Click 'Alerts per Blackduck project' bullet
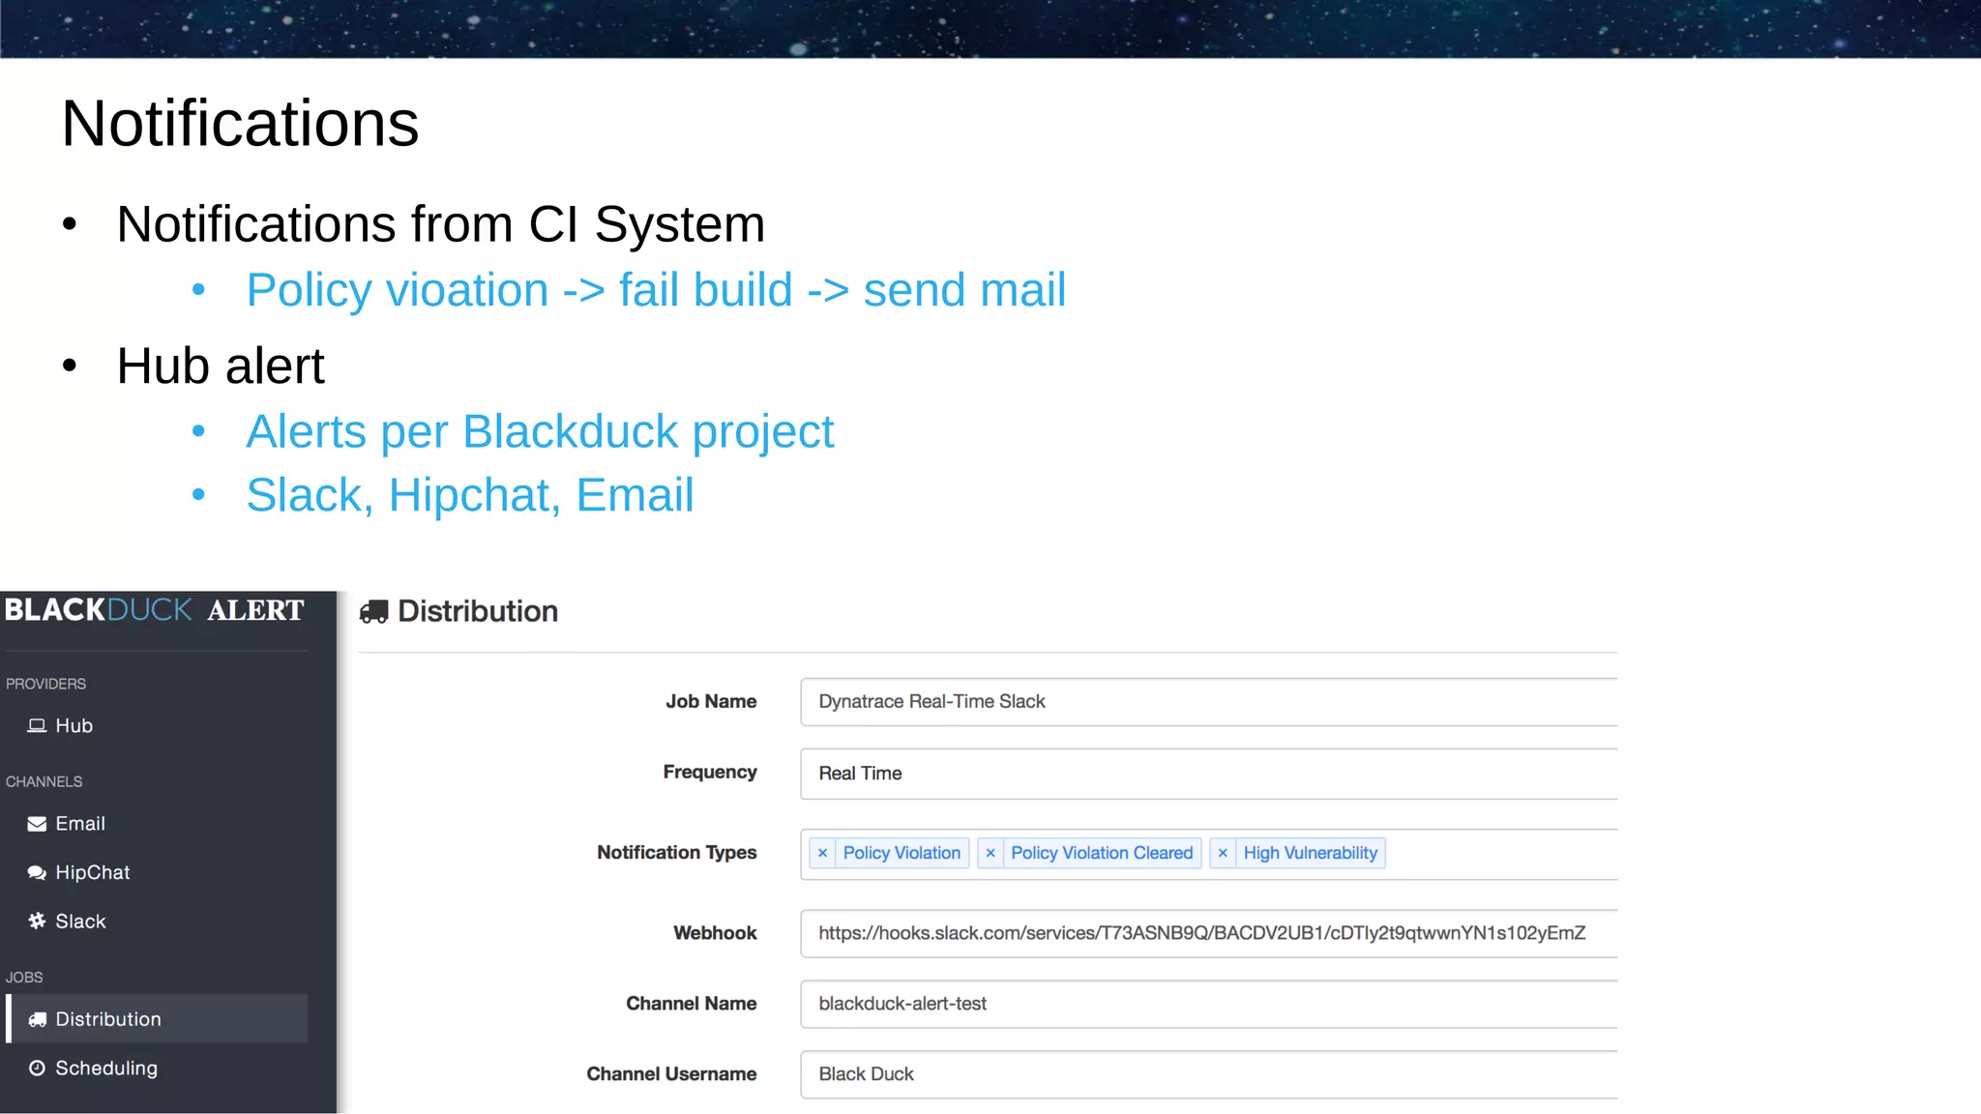Viewport: 1981px width, 1114px height. coord(540,432)
